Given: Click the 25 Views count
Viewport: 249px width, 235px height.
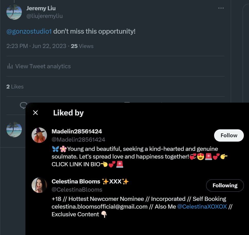Looking at the screenshot, I should pos(82,46).
